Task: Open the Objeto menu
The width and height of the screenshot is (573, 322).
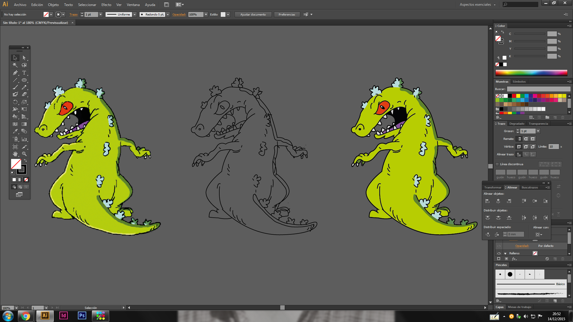Action: click(x=53, y=5)
